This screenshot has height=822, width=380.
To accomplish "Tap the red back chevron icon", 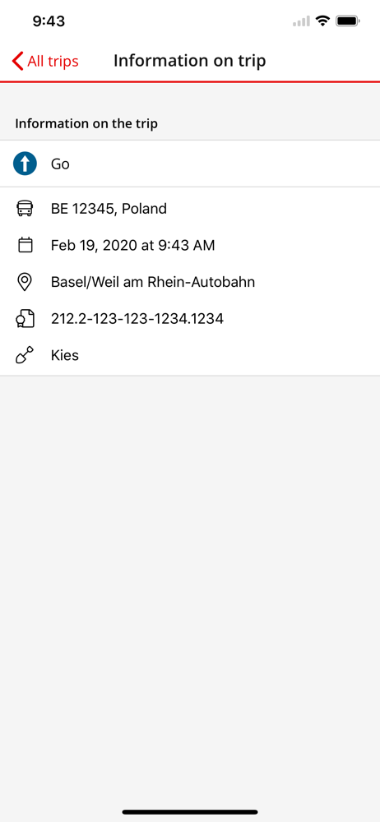I will click(18, 62).
